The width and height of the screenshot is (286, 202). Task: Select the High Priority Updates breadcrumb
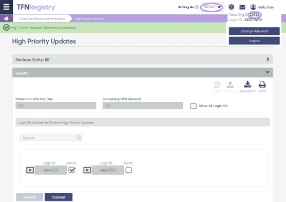pos(89,18)
